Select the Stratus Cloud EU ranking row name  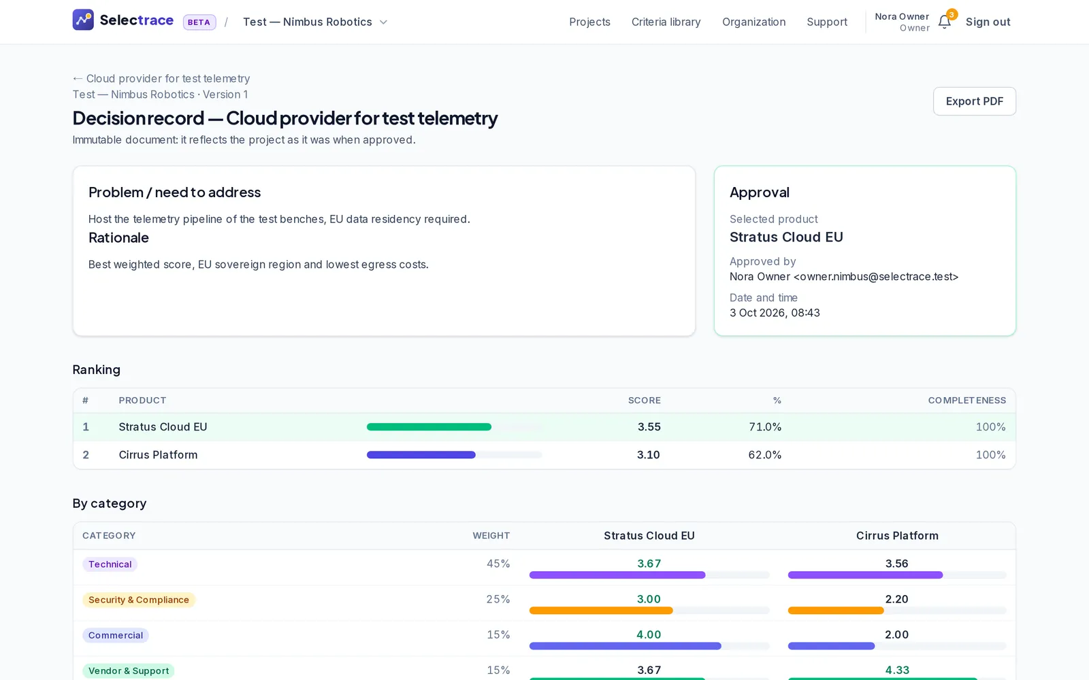[x=163, y=427]
